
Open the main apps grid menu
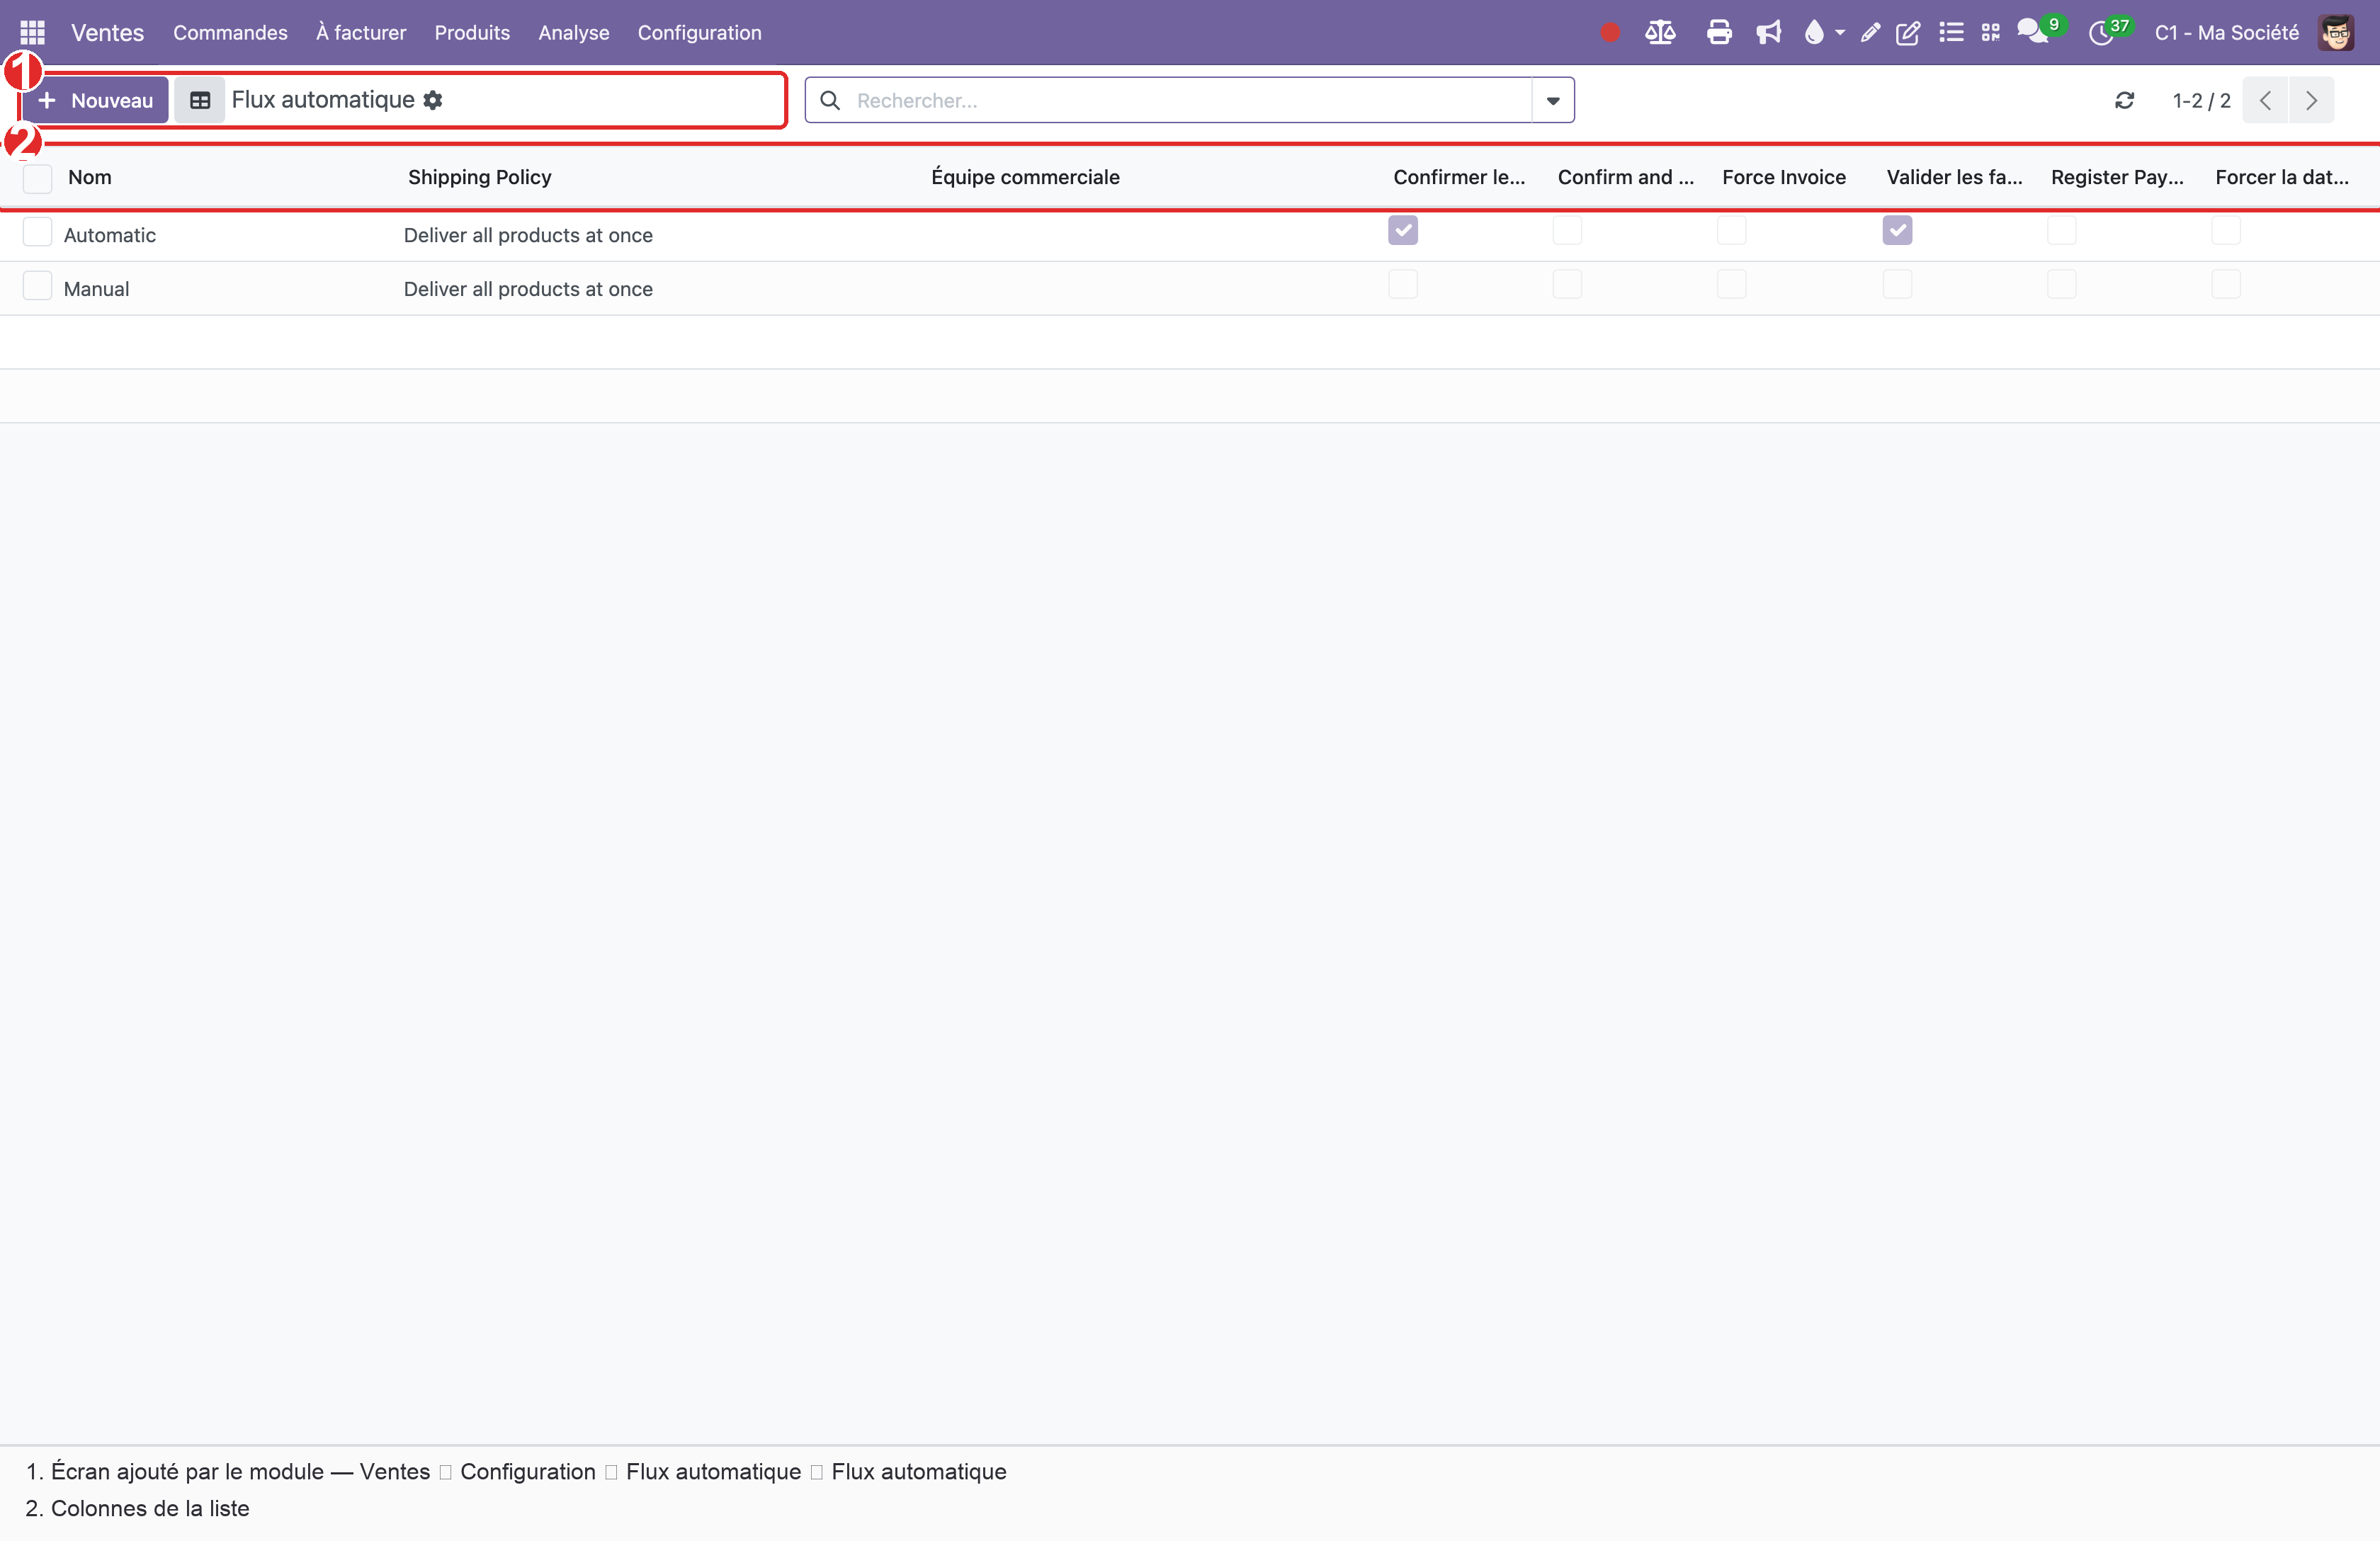click(x=32, y=33)
